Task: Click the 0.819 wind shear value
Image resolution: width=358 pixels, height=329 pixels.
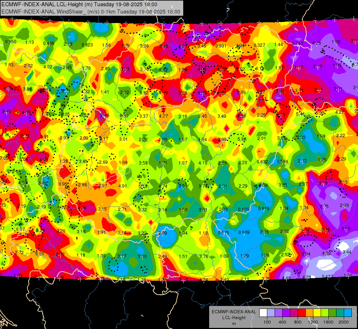Action: pos(264,208)
